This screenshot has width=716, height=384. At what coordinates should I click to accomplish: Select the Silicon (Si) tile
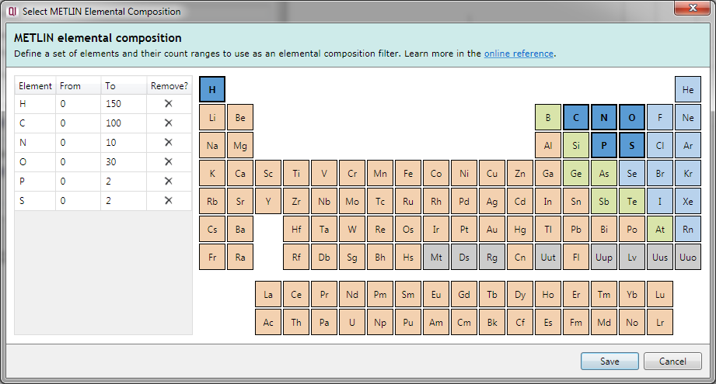576,145
